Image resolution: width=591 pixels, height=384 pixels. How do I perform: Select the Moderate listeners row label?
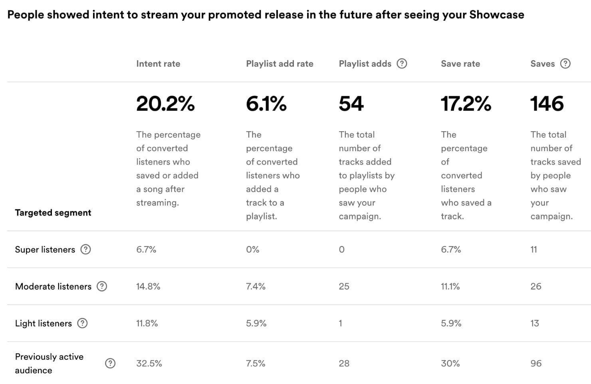point(53,286)
